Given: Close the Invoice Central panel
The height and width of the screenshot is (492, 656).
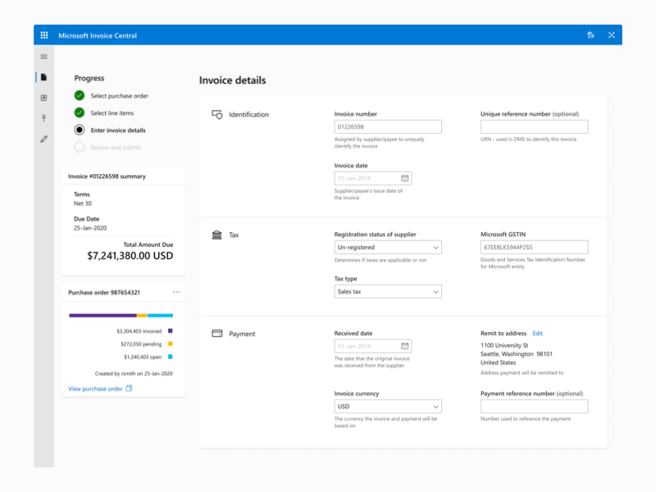Looking at the screenshot, I should coord(611,35).
